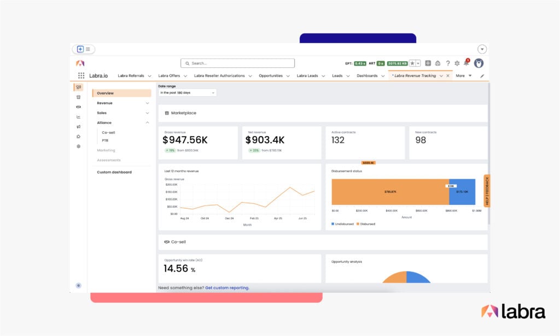Click the marketplace store icon in the left rail
The height and width of the screenshot is (336, 560).
click(x=79, y=97)
